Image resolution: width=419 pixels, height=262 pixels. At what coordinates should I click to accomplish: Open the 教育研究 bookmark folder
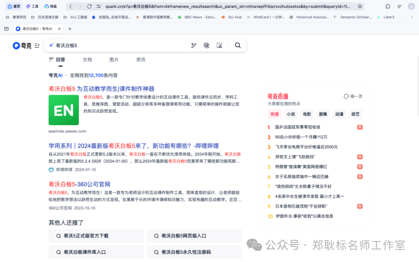16,17
